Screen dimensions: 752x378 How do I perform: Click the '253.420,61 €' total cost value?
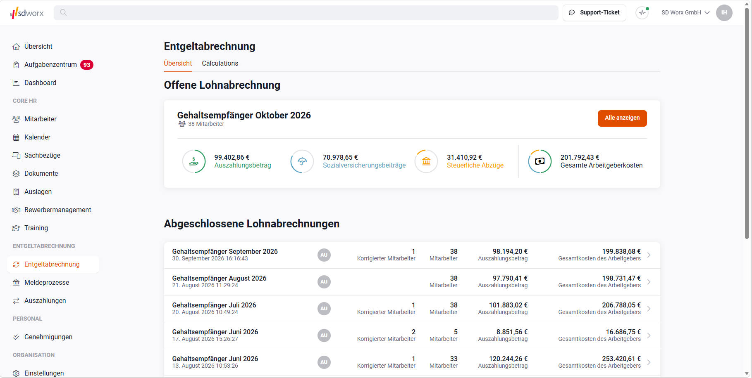621,359
